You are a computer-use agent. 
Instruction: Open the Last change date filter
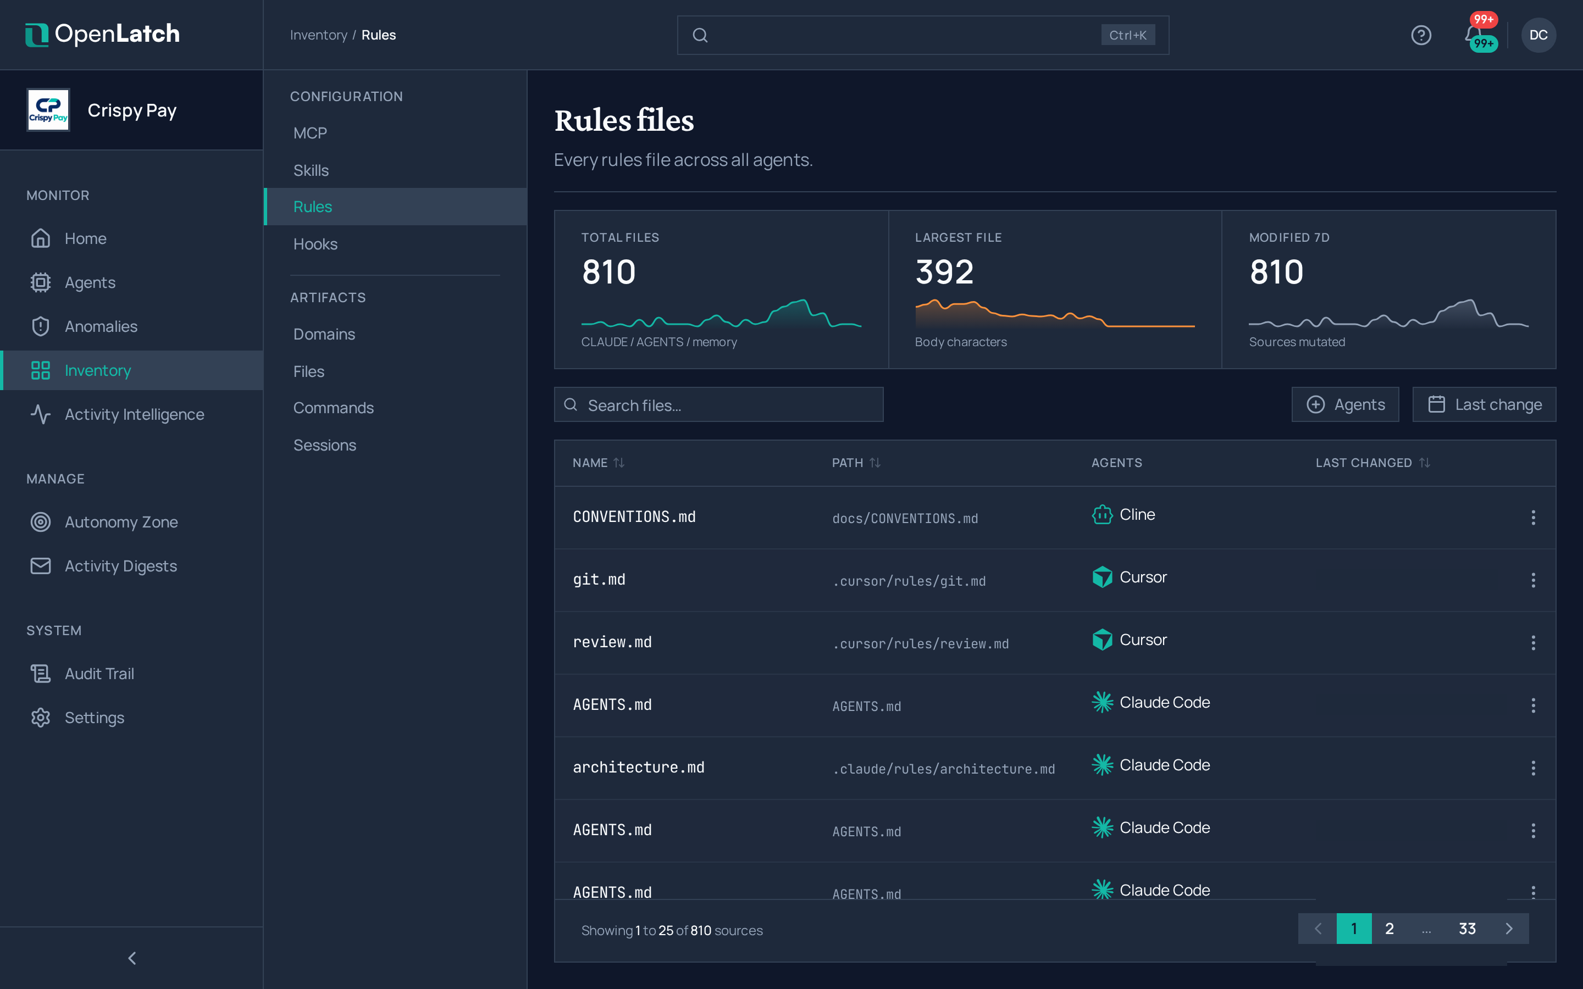[x=1484, y=404]
